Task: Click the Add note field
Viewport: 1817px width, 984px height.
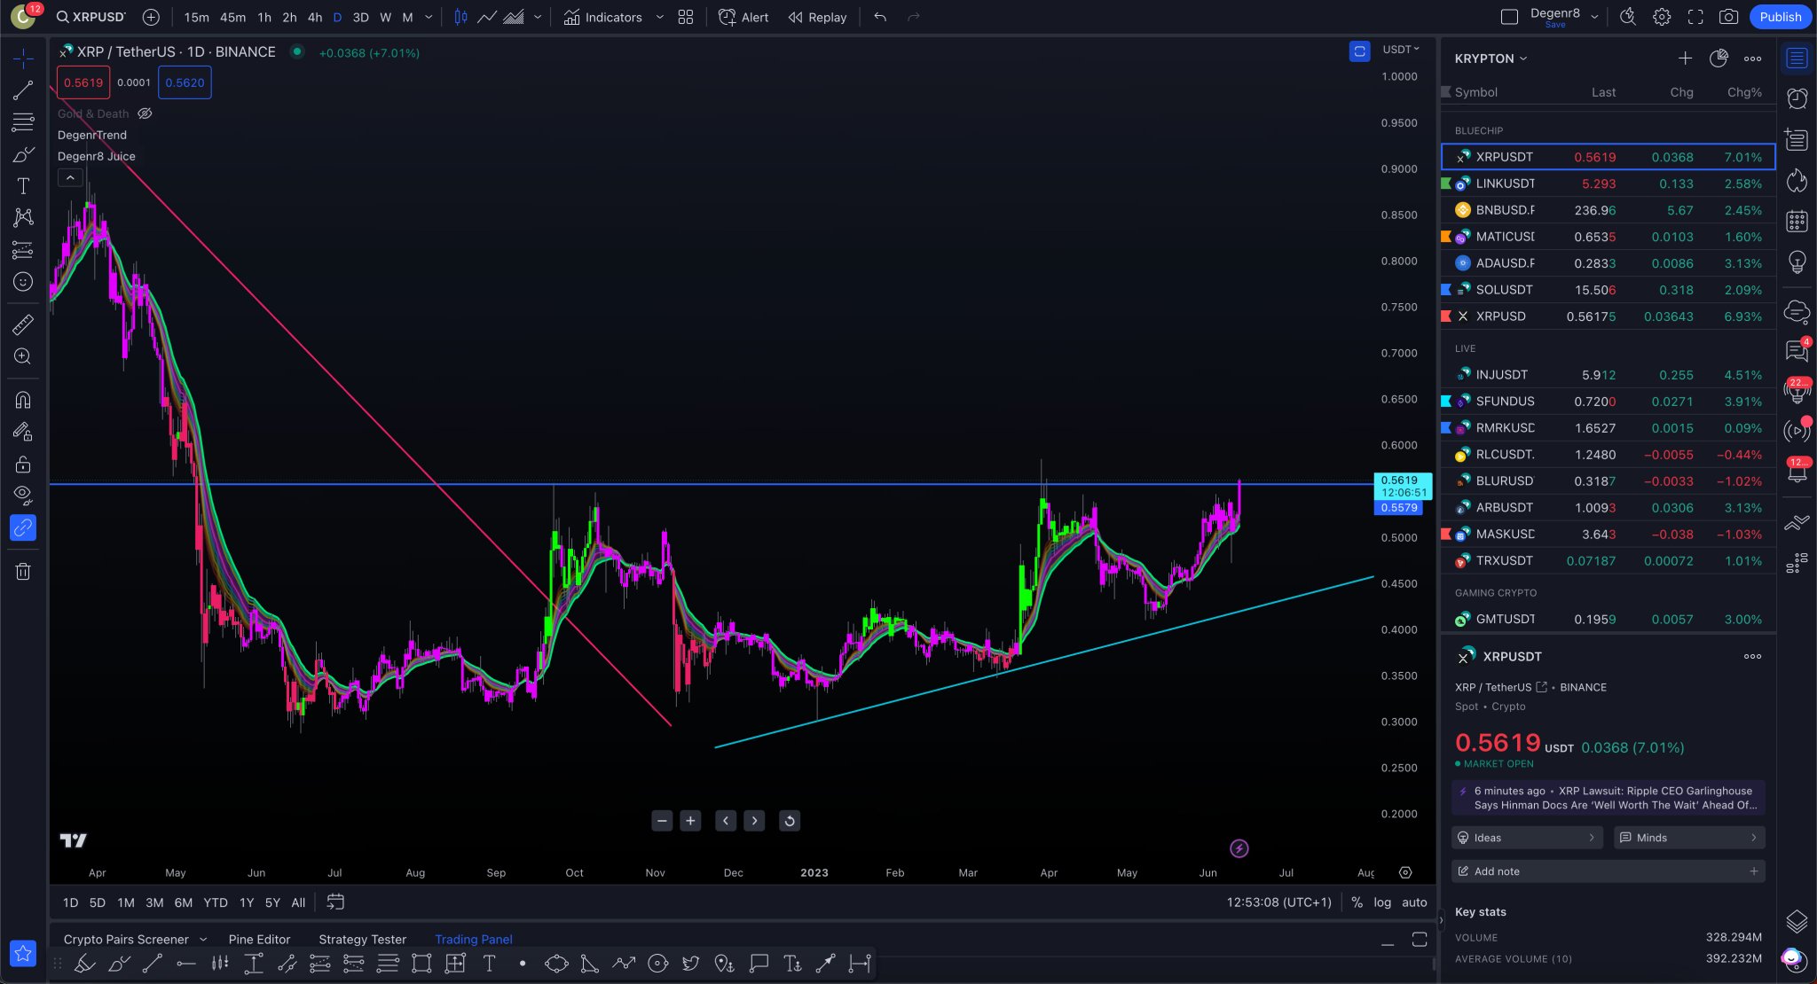Action: (x=1608, y=871)
